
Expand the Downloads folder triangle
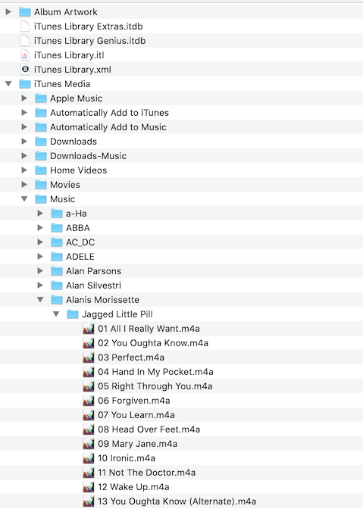click(24, 142)
